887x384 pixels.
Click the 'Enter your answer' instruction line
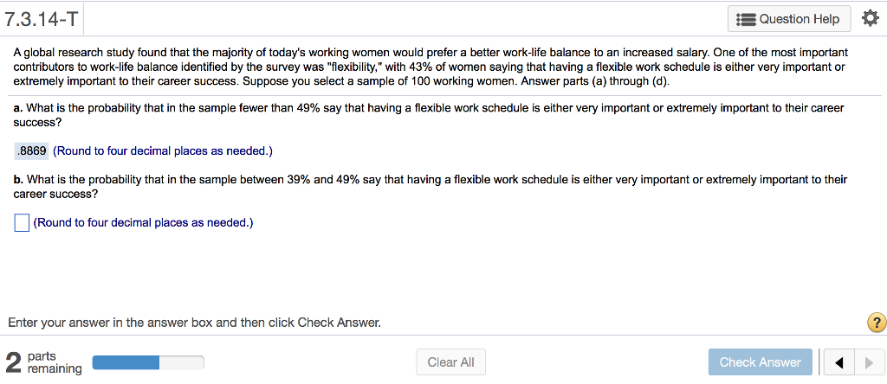coord(195,323)
